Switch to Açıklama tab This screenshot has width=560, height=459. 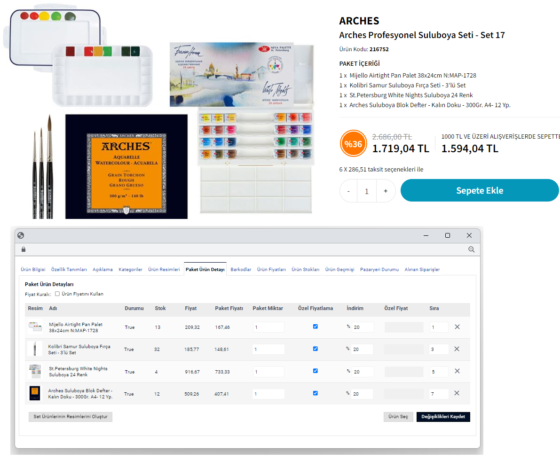tap(103, 270)
